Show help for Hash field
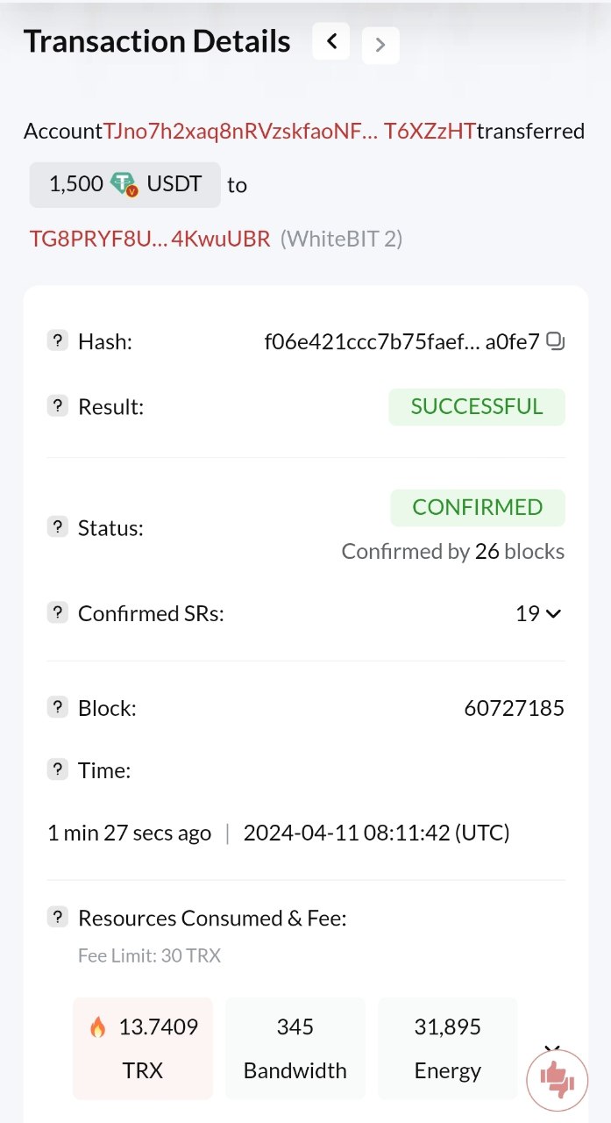Image resolution: width=611 pixels, height=1123 pixels. pos(57,341)
